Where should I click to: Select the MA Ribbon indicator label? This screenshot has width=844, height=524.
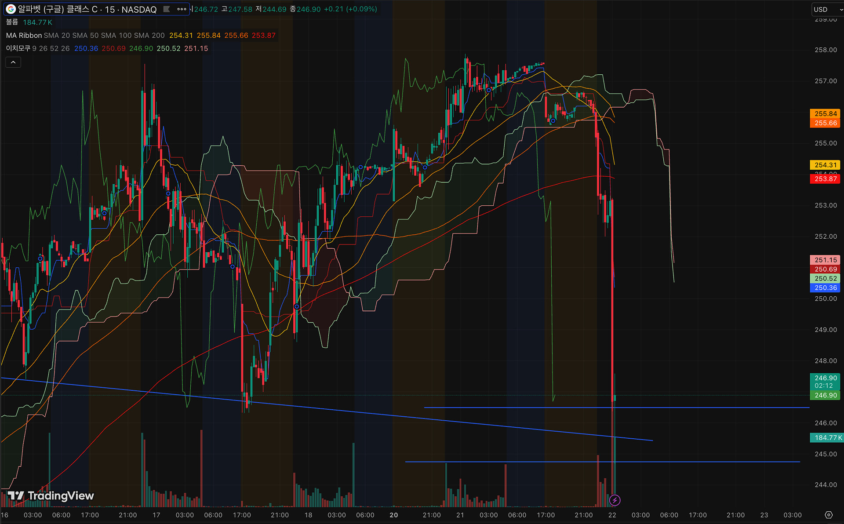(24, 36)
